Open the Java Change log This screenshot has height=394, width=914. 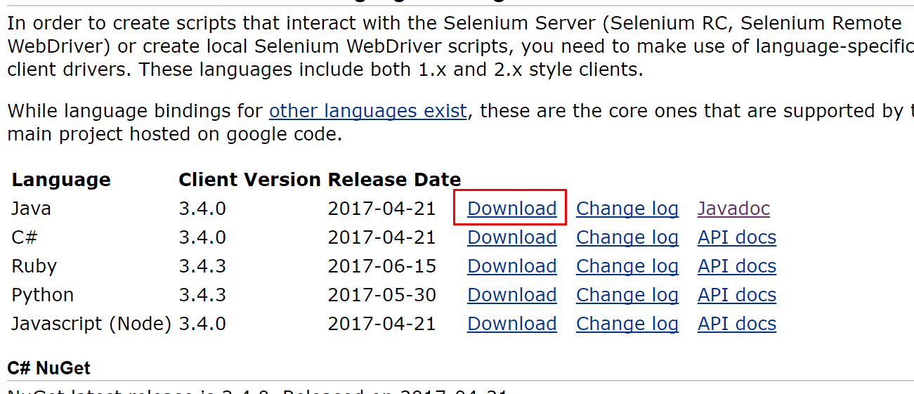(x=627, y=209)
